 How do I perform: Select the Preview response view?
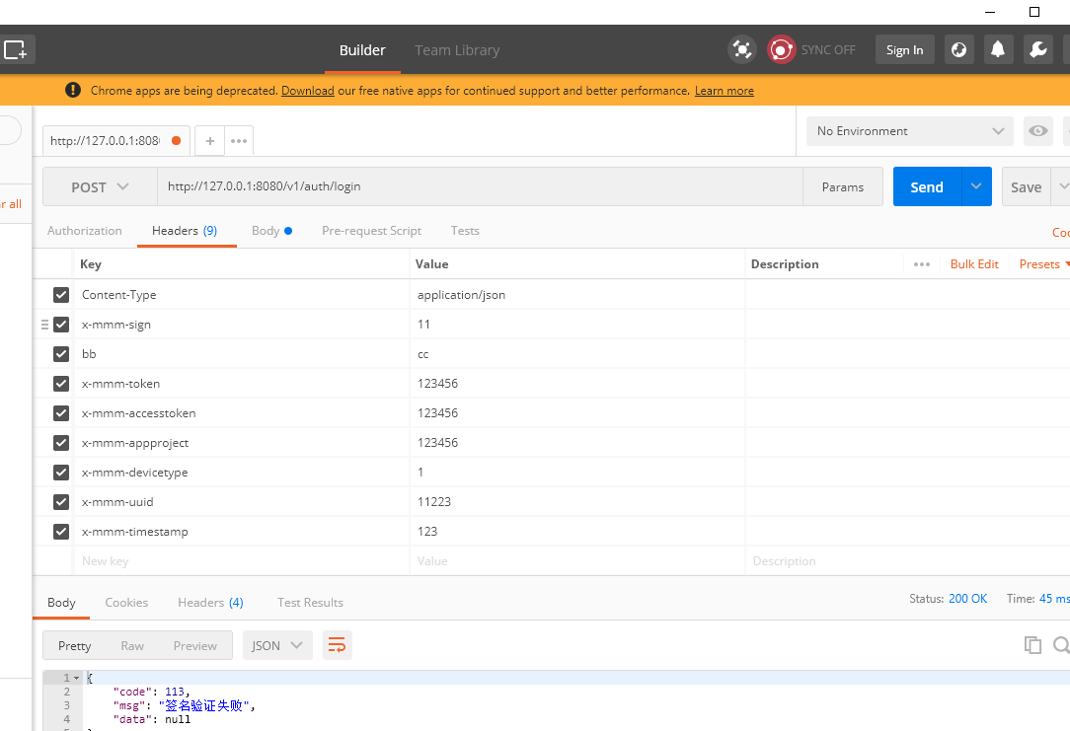[x=195, y=645]
